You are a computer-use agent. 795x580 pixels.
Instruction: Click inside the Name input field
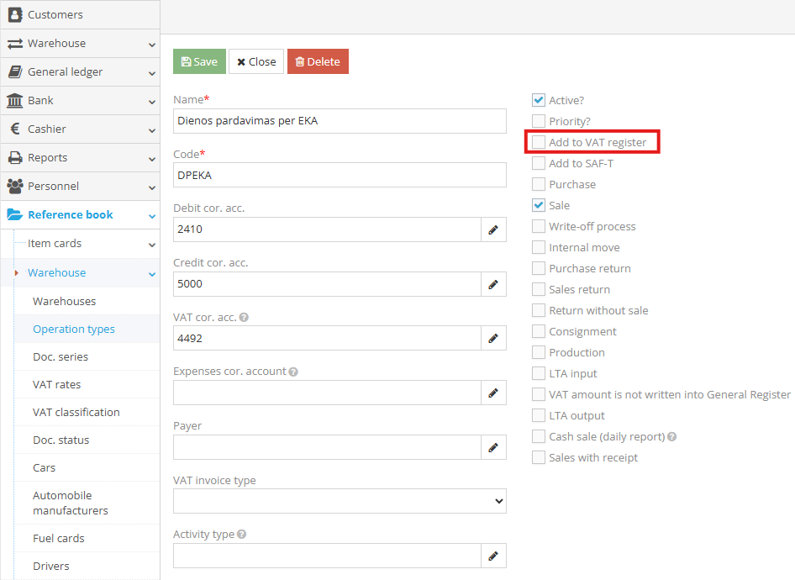(340, 120)
